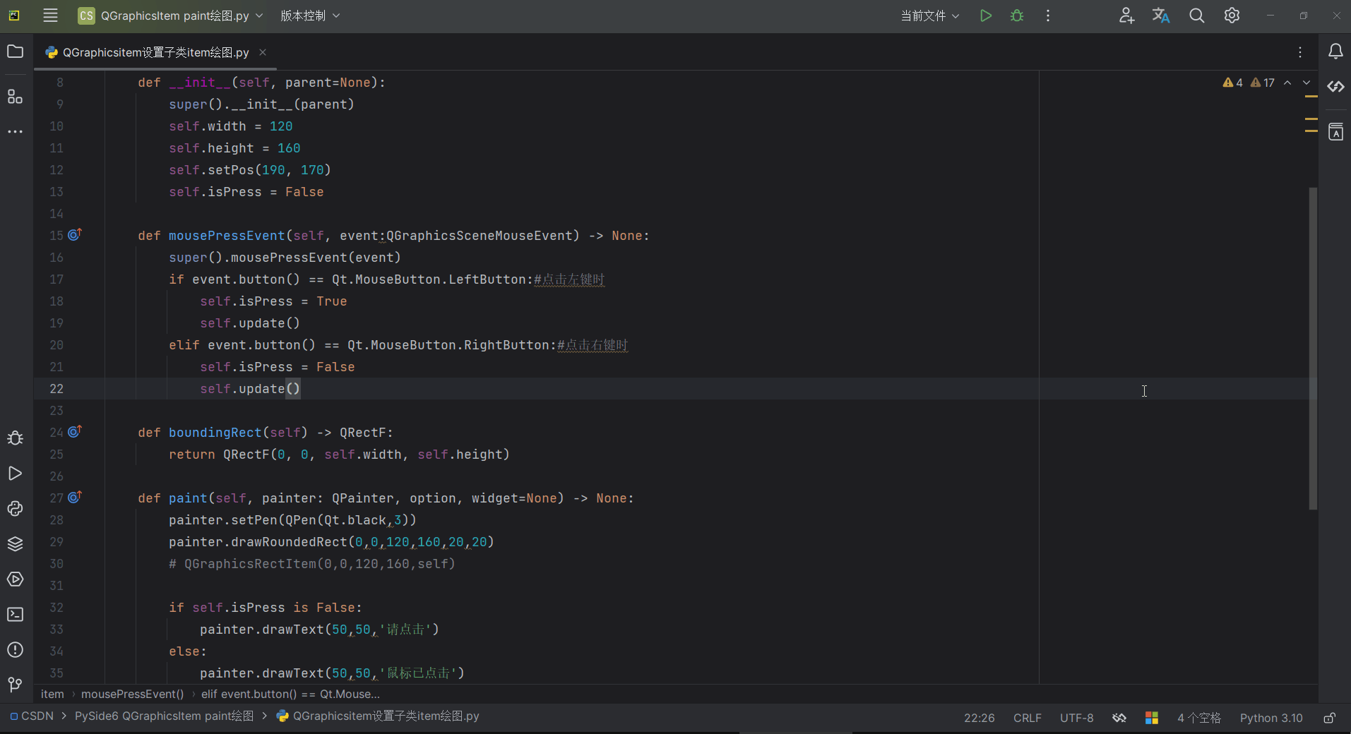1351x734 pixels.
Task: Open the Notifications bell icon
Action: (1335, 51)
